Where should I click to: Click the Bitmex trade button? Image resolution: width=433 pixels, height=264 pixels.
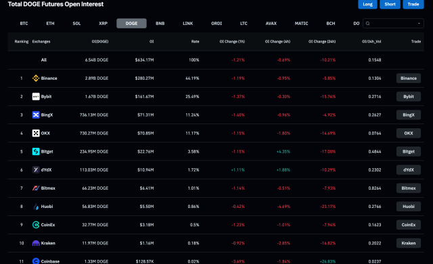(x=409, y=188)
